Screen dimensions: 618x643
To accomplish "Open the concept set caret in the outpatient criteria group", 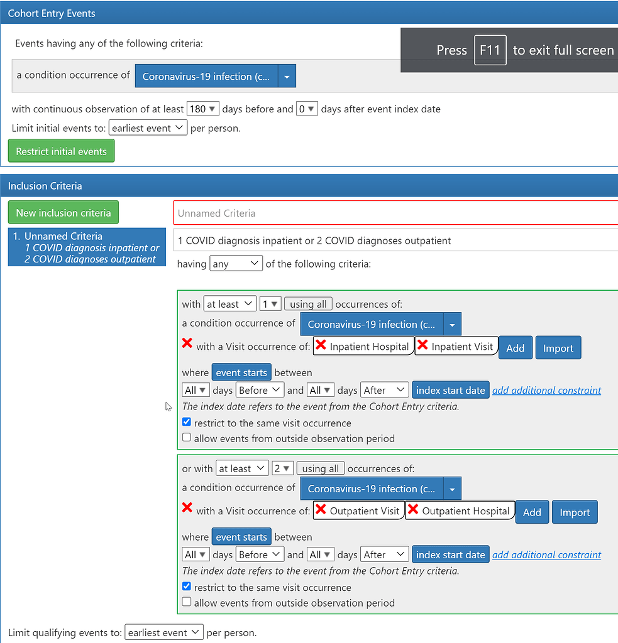I will click(x=452, y=488).
